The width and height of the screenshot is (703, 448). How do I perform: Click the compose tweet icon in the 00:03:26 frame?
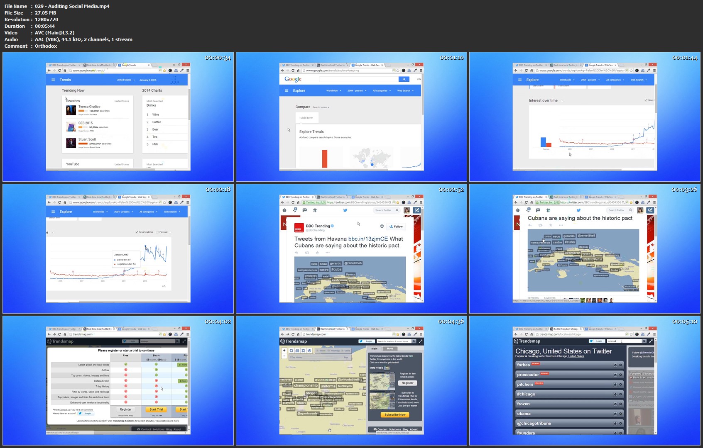650,210
